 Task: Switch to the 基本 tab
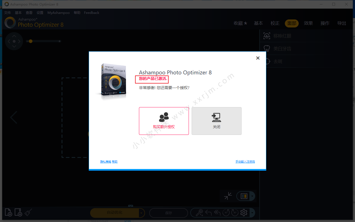[258, 23]
